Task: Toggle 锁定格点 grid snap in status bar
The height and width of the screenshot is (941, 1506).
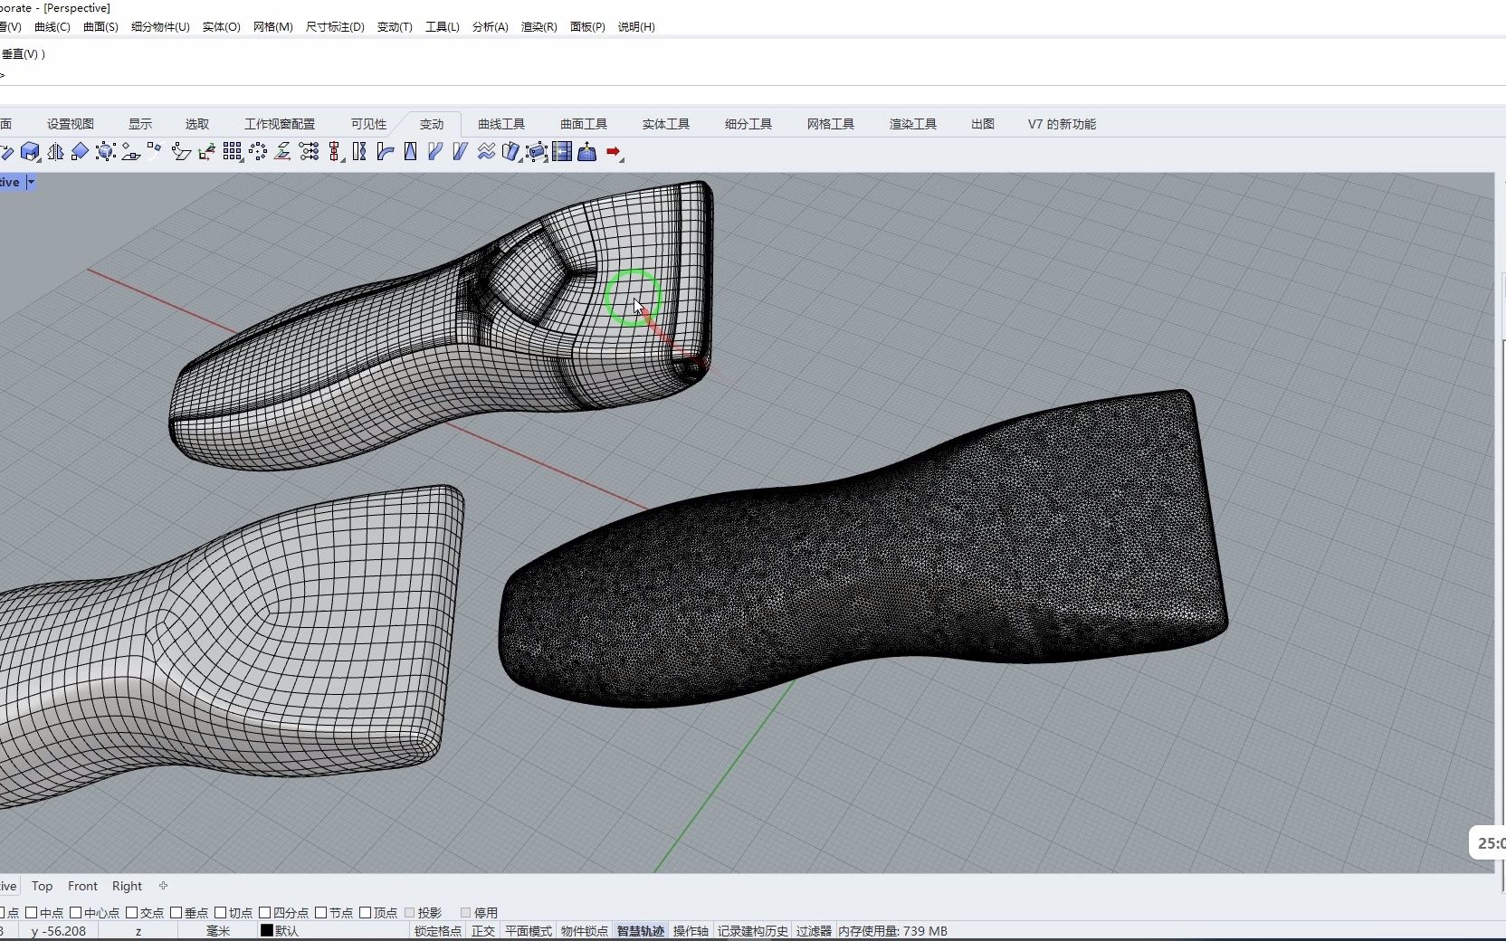Action: [x=438, y=930]
